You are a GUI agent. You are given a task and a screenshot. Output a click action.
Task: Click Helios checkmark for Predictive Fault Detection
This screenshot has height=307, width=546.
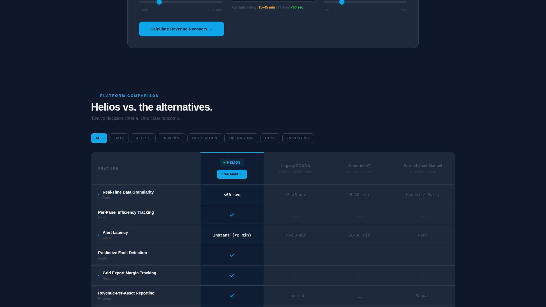click(x=232, y=255)
